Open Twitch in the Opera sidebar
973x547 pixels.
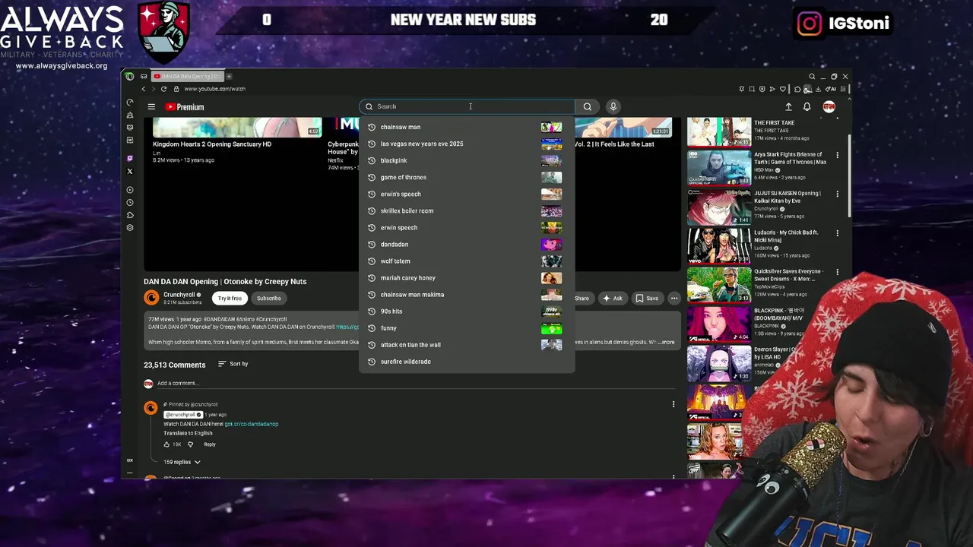coord(130,158)
